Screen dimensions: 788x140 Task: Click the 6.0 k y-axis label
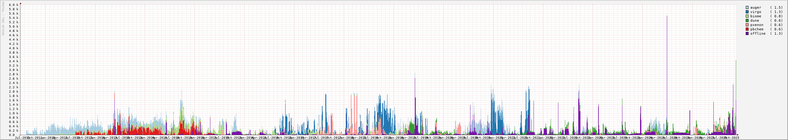coord(14,5)
